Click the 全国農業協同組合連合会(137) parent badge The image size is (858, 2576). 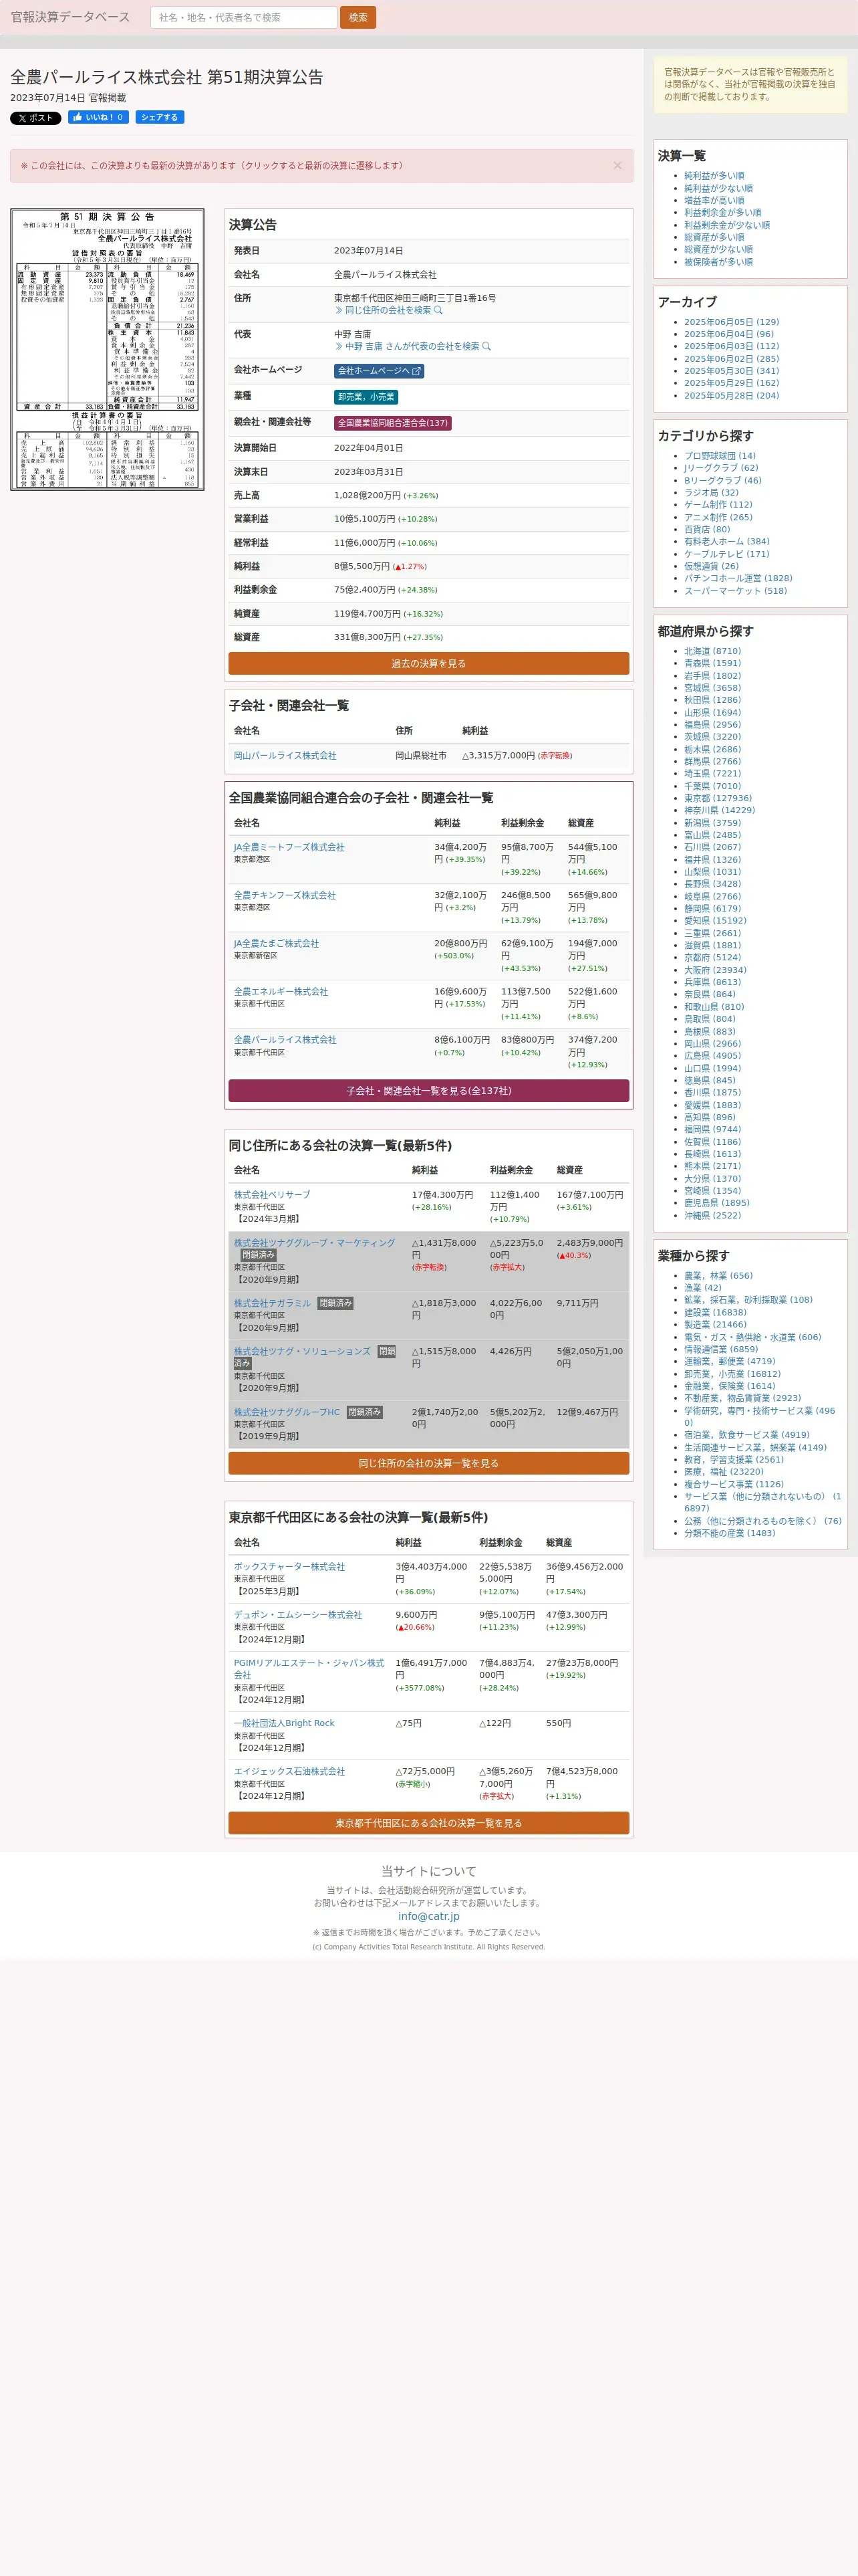point(392,423)
